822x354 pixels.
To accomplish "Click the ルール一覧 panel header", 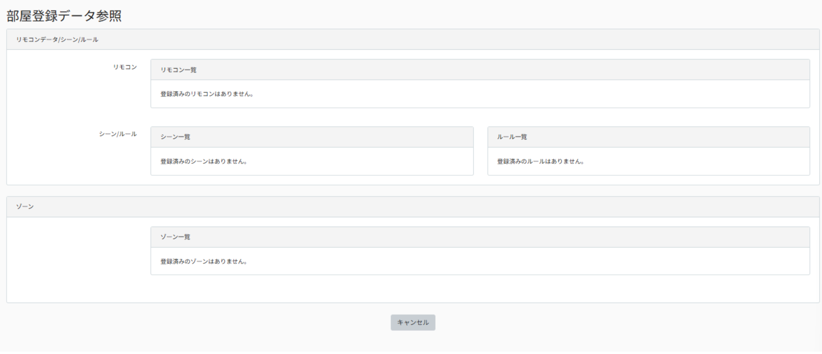I will (649, 137).
